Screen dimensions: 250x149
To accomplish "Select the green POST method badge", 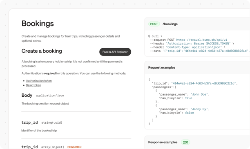I will [154, 24].
